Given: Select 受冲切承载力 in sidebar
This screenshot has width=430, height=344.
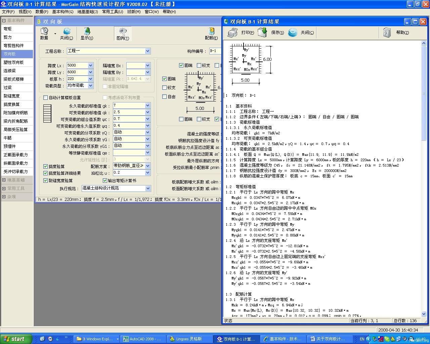Looking at the screenshot, I should point(17,172).
